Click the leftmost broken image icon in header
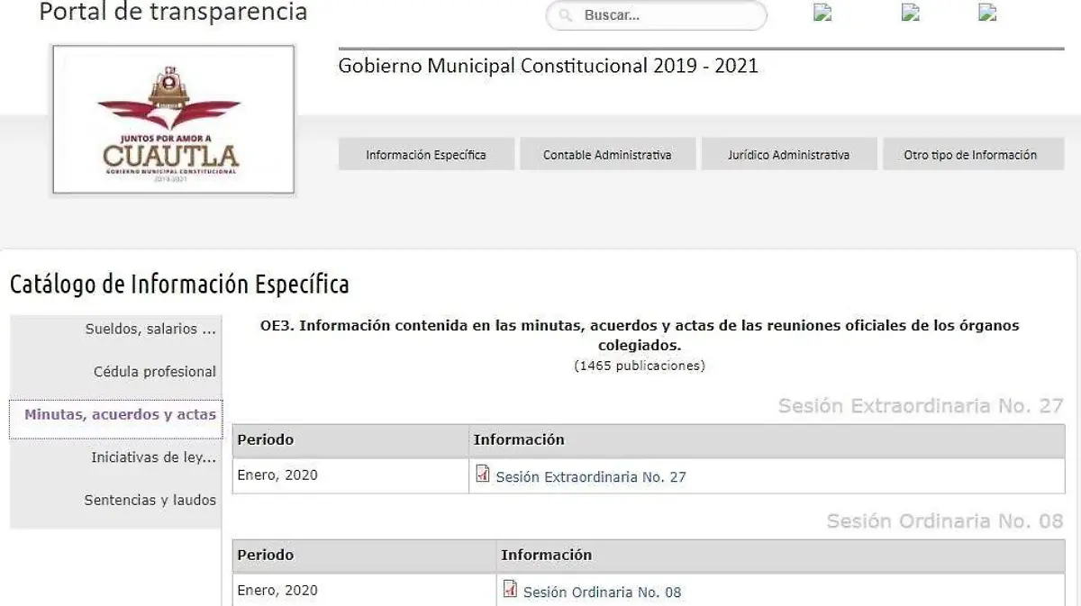This screenshot has height=606, width=1081. [822, 13]
